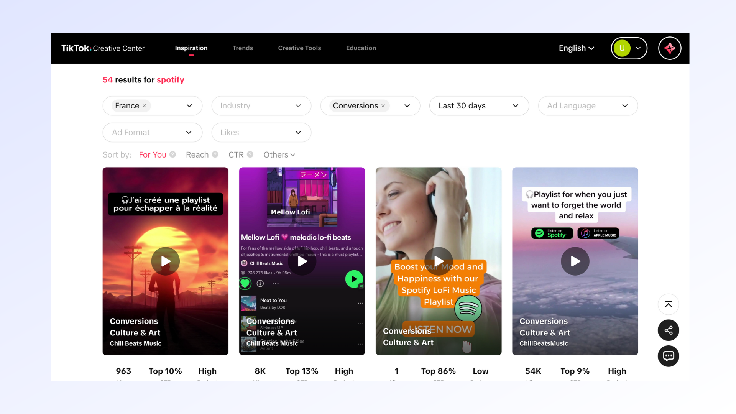736x414 pixels.
Task: Remove the France filter tag
Action: coord(145,106)
